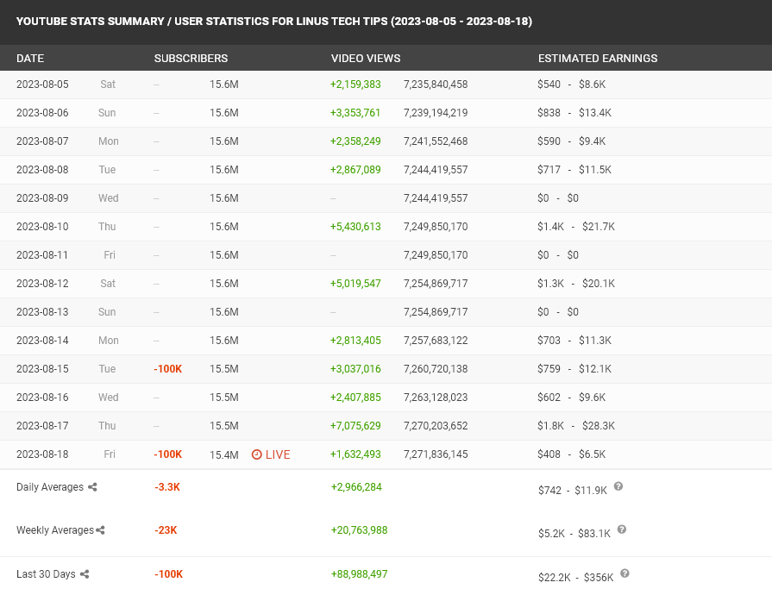Screen dimensions: 772x595
Task: Click total views 7,263,128,023
Action: point(436,398)
